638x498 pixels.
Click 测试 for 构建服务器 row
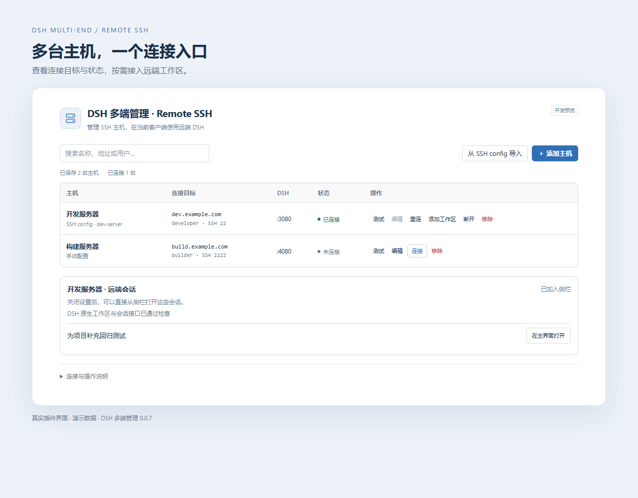pyautogui.click(x=379, y=251)
